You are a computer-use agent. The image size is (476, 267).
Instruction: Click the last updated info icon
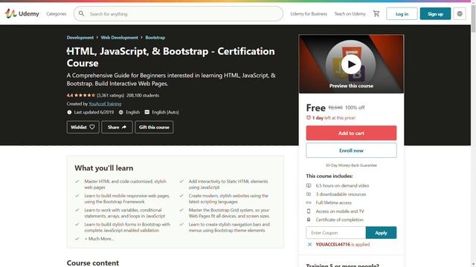click(69, 112)
